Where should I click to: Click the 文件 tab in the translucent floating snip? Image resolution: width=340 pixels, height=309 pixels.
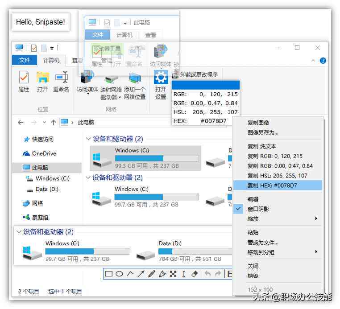pyautogui.click(x=98, y=35)
